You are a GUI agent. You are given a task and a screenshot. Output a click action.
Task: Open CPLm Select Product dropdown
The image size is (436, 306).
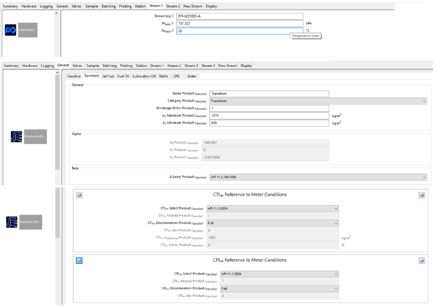pyautogui.click(x=280, y=274)
